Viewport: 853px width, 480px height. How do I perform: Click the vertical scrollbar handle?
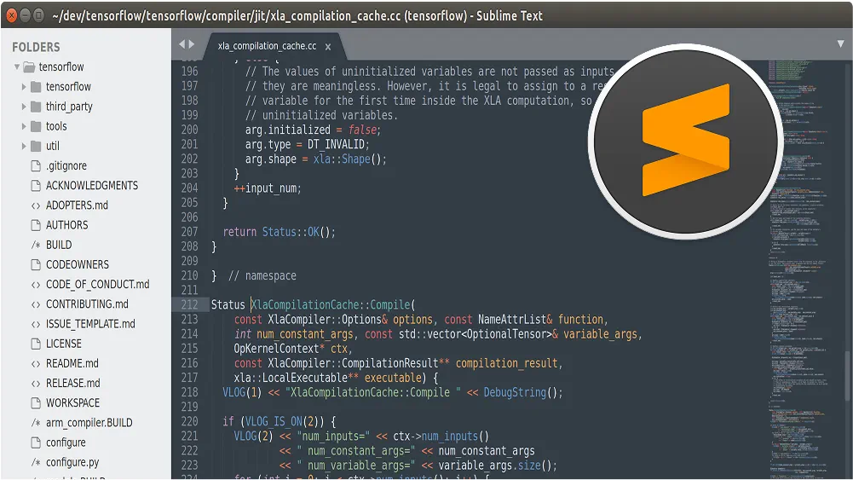(847, 375)
